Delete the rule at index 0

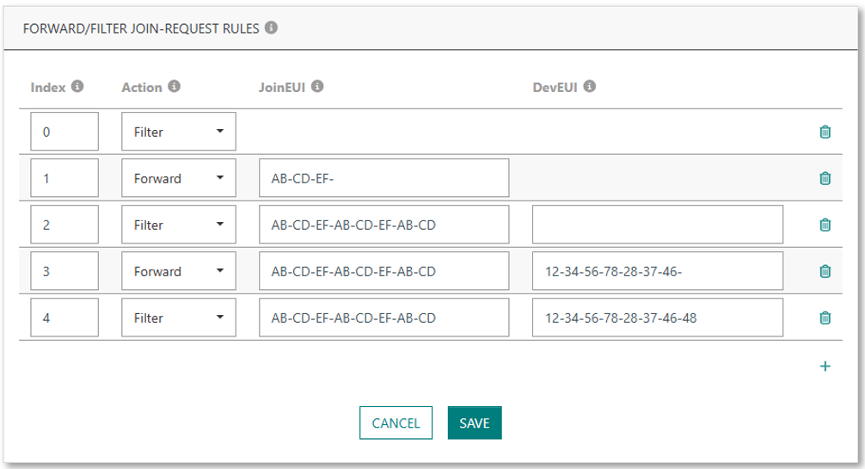825,133
